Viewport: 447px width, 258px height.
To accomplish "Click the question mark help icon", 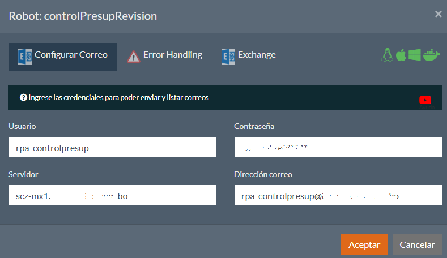I will coord(23,97).
